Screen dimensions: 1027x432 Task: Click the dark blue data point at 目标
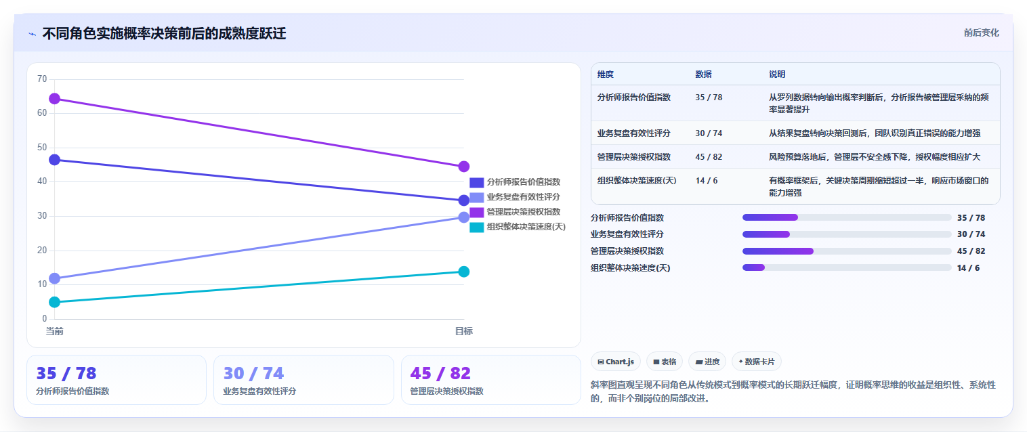(464, 200)
